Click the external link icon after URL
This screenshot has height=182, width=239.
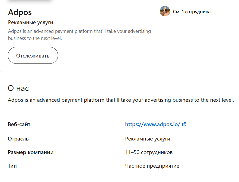click(184, 124)
